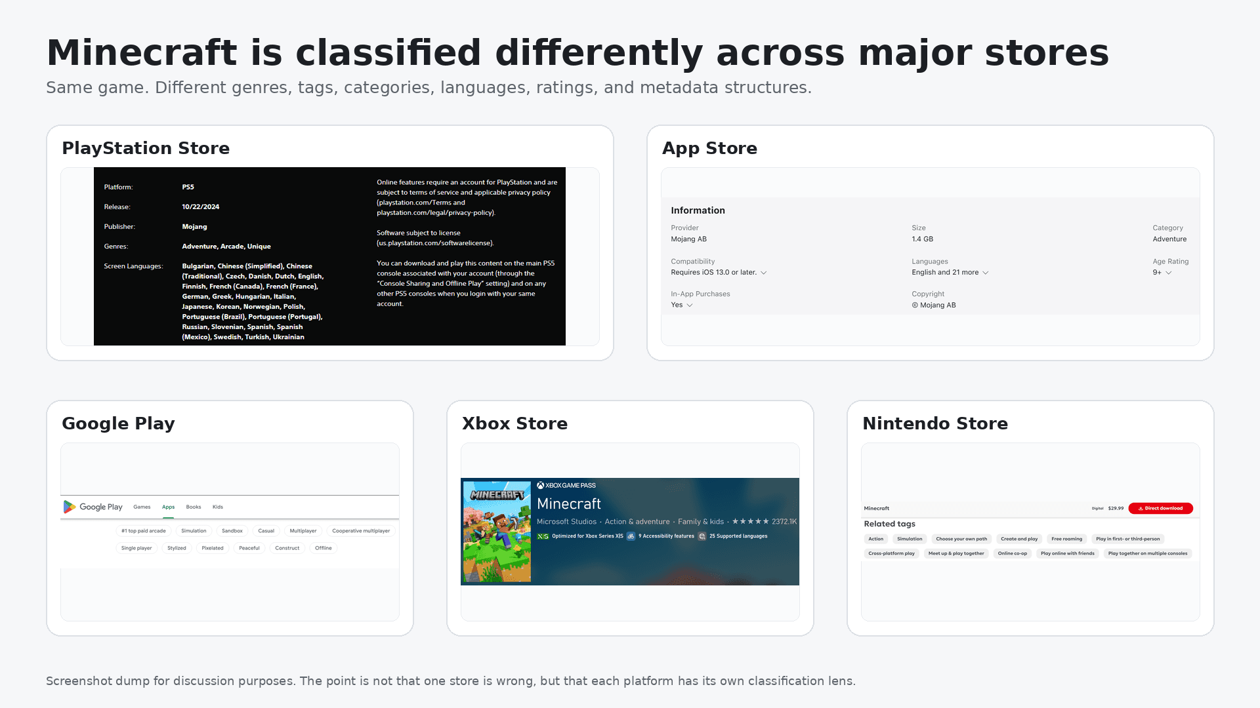The image size is (1260, 708).
Task: Click the '1.4 GB' size value
Action: [922, 239]
